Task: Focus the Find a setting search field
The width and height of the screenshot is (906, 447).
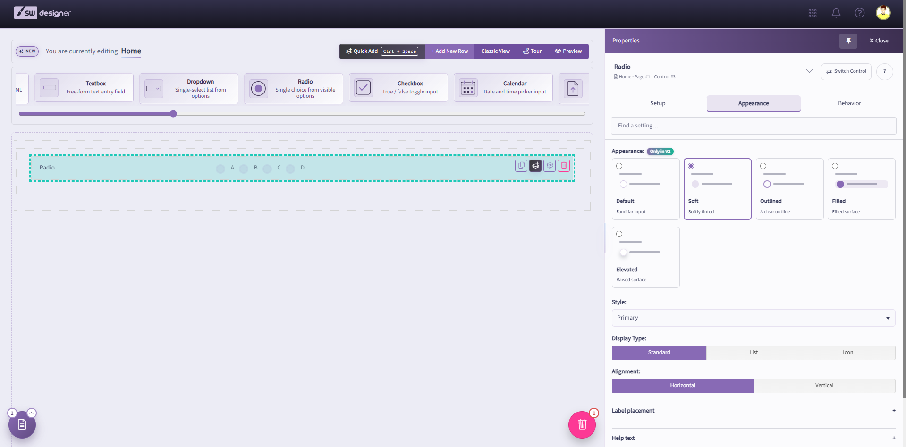Action: tap(754, 126)
